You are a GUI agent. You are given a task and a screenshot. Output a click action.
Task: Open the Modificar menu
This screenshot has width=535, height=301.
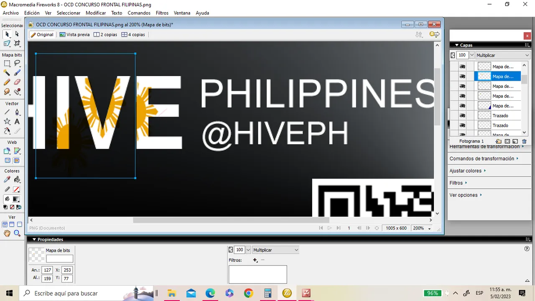(96, 13)
